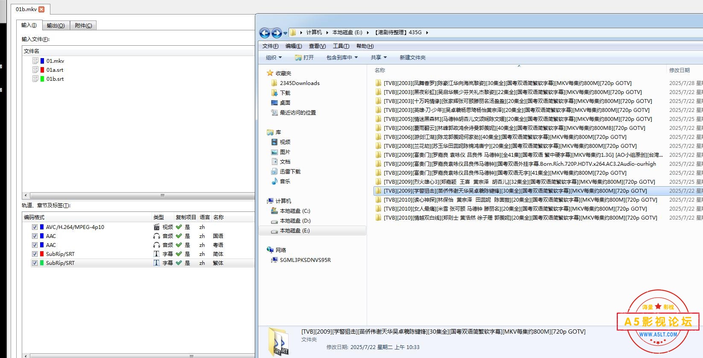The height and width of the screenshot is (358, 703).
Task: Select file 01b.srt in input list
Action: [55, 79]
